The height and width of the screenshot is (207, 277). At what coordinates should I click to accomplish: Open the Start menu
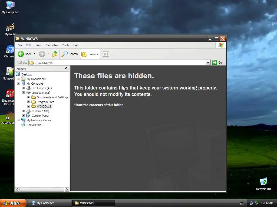pos(13,203)
